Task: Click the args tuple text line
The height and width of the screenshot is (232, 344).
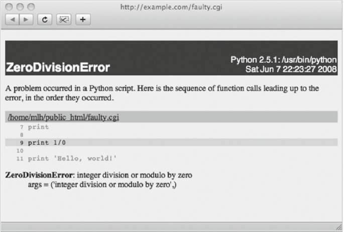Action: (102, 184)
